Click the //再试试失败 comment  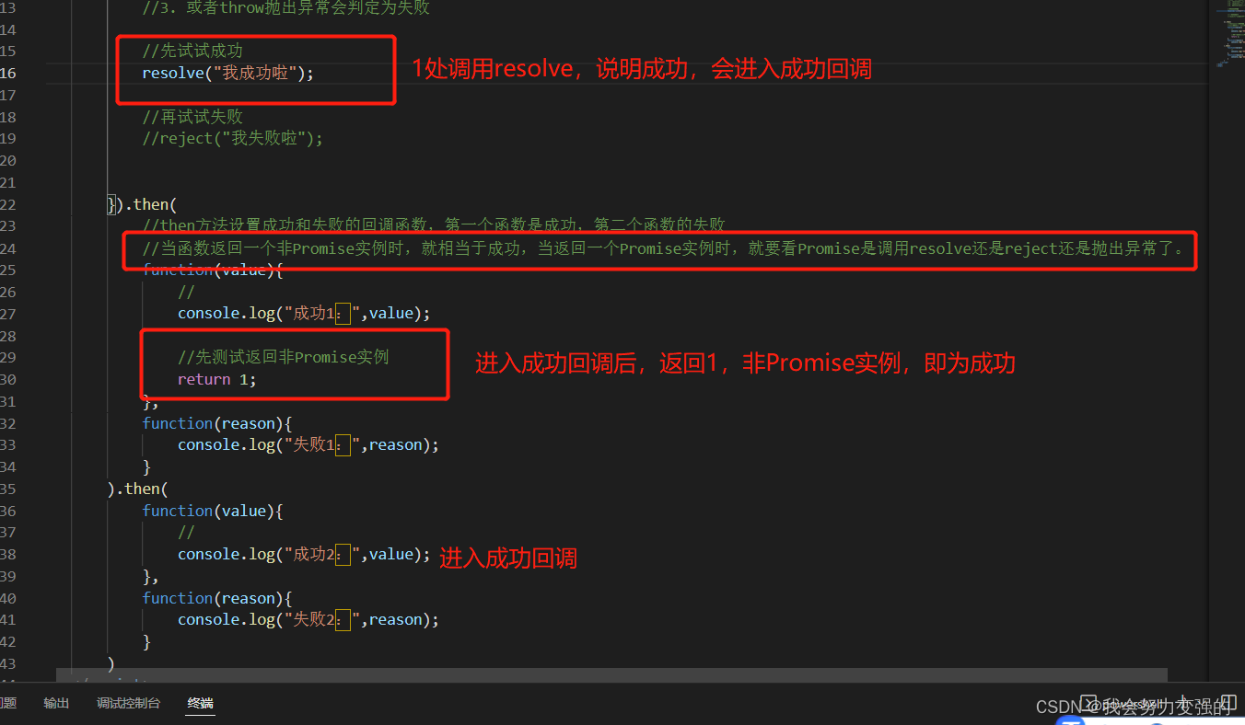[x=192, y=117]
